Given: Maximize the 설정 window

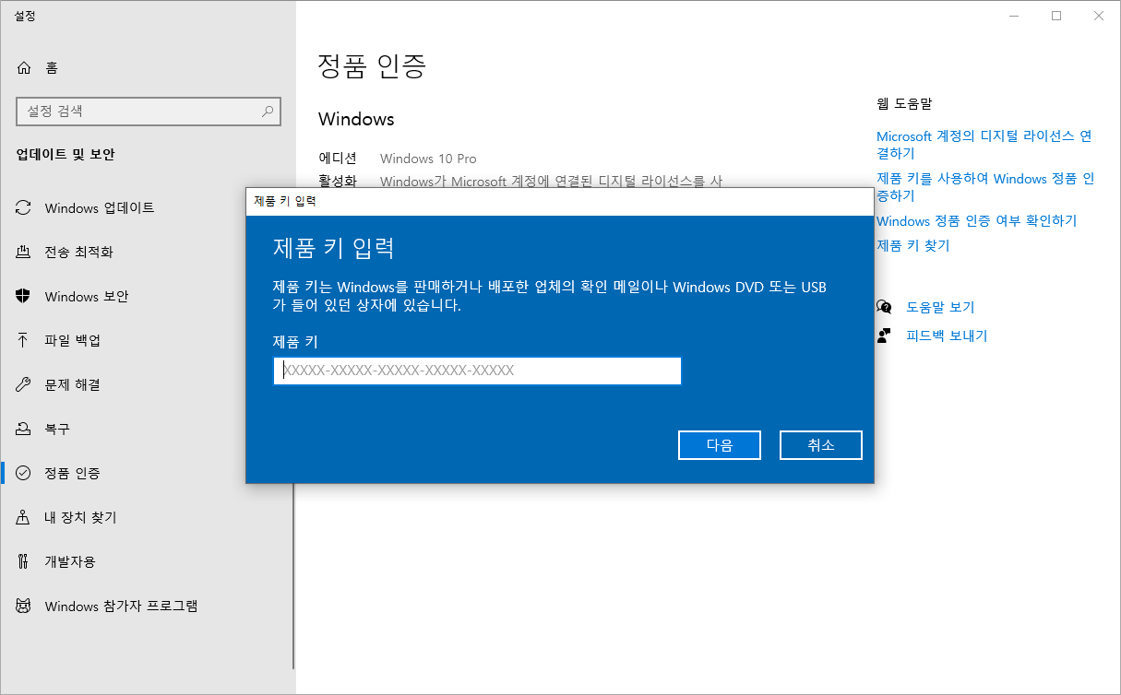Looking at the screenshot, I should [1056, 16].
